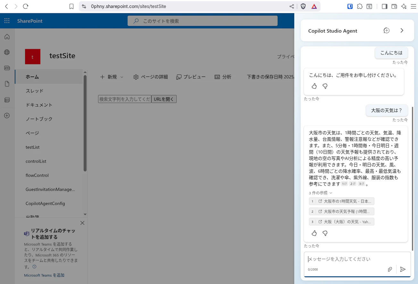The width and height of the screenshot is (418, 284).
Task: Open the file icon in the left rail
Action: pos(7,84)
